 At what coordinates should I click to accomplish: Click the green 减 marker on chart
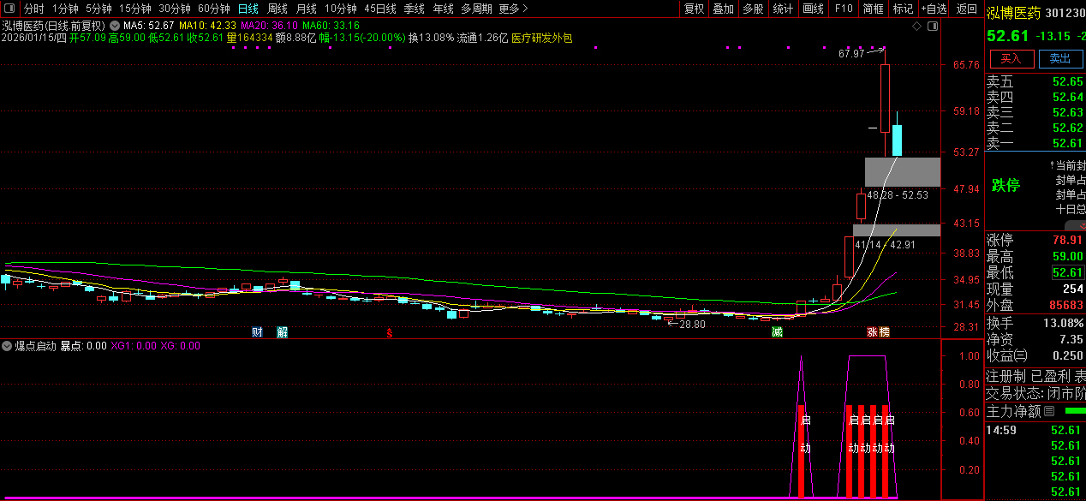point(776,331)
